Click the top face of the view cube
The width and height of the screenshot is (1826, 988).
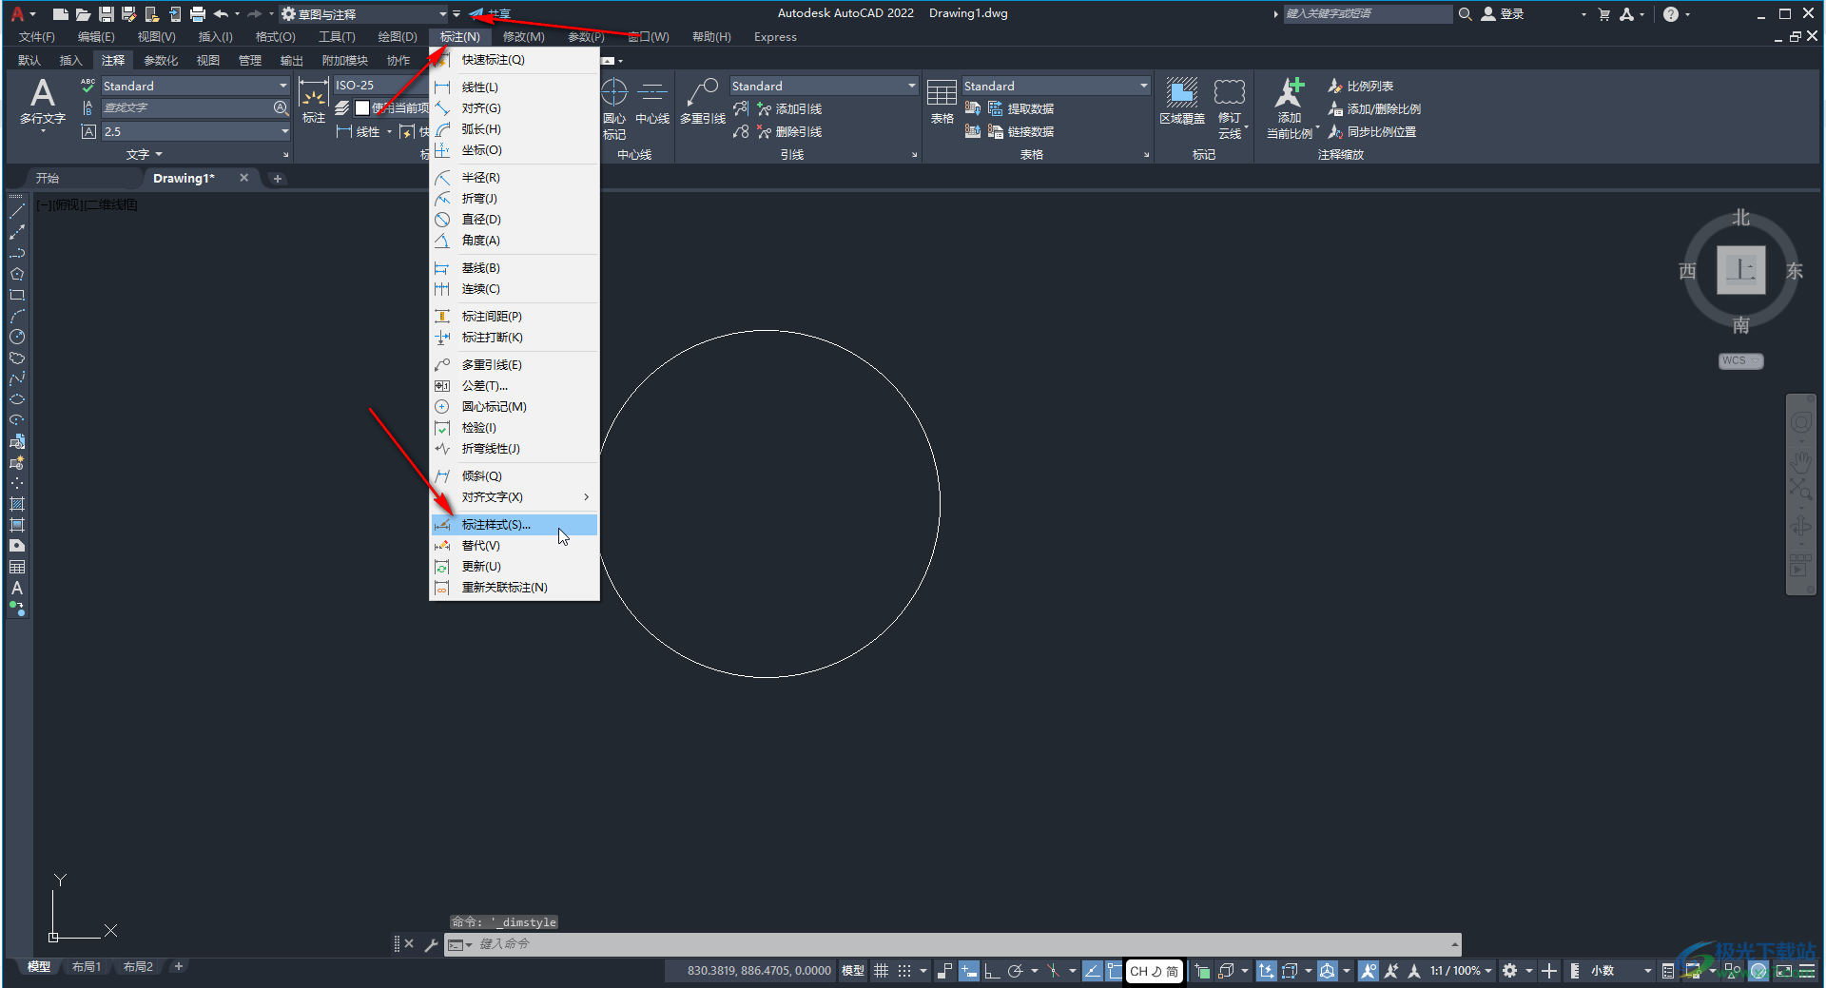(1740, 270)
